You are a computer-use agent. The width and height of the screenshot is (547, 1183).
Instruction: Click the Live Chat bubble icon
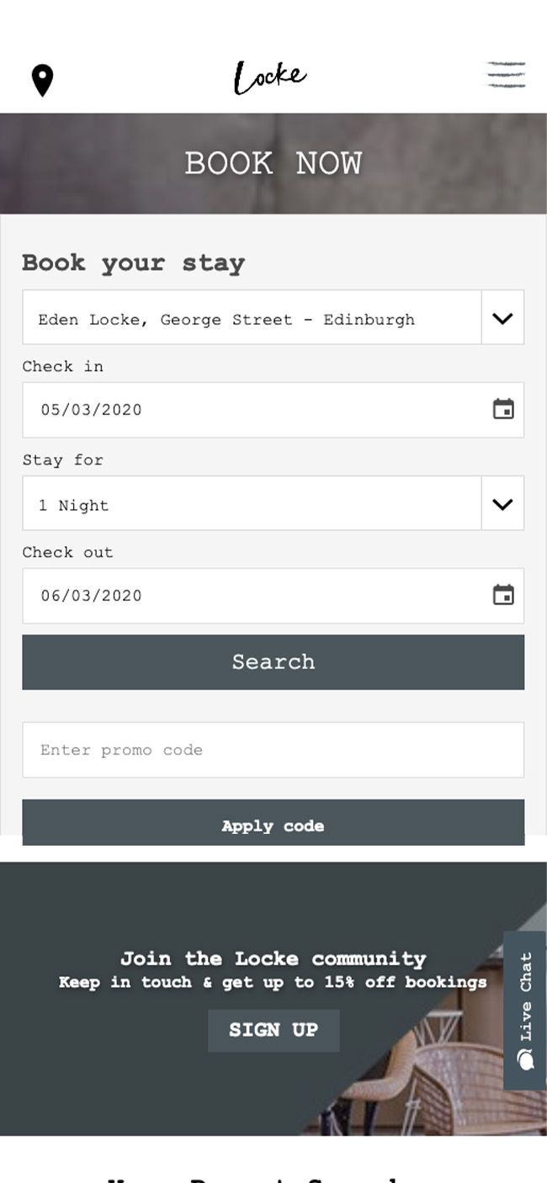(526, 1058)
